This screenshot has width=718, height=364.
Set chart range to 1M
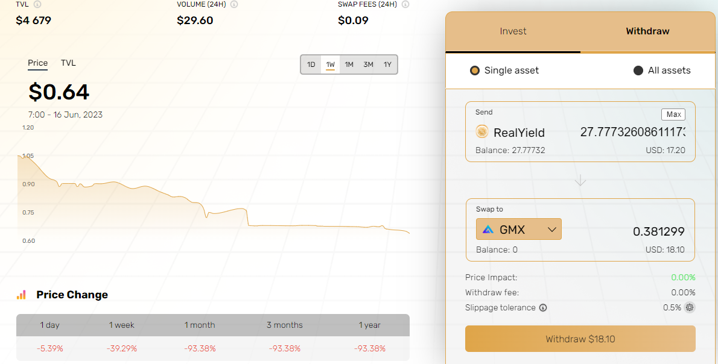[x=349, y=64]
